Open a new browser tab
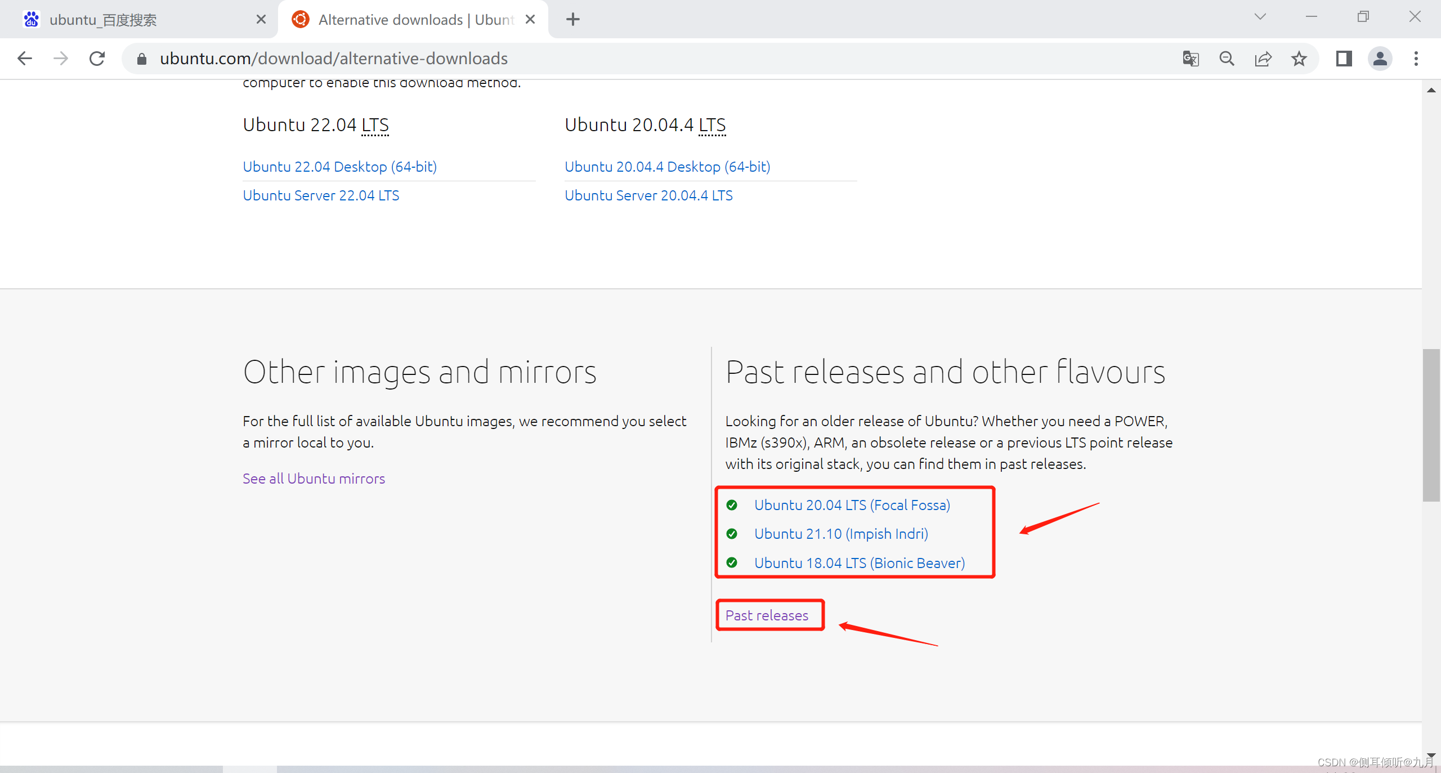The width and height of the screenshot is (1441, 773). 573,20
